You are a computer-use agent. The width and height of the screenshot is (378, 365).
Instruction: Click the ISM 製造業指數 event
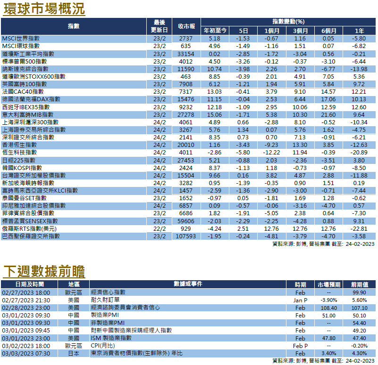(x=111, y=338)
